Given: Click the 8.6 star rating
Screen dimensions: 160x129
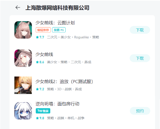Looking at the screenshot, I should pyautogui.click(x=40, y=62).
